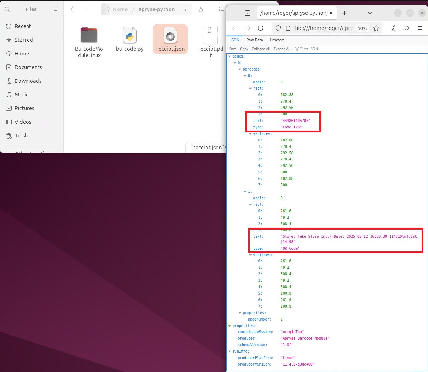Select the "Code 128" type value
The width and height of the screenshot is (428, 372).
coord(291,127)
